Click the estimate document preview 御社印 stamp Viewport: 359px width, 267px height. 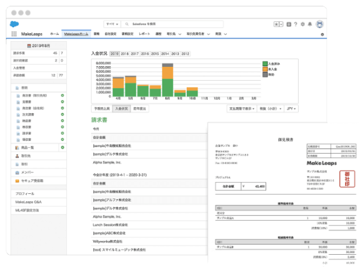tap(347, 179)
